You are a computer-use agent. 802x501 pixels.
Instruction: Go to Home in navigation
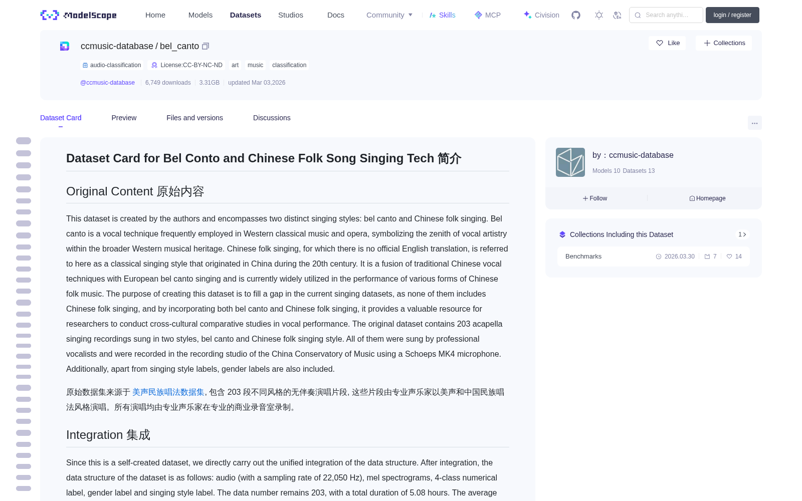pyautogui.click(x=155, y=15)
